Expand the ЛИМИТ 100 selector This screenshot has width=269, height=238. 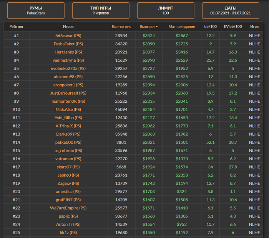166,10
